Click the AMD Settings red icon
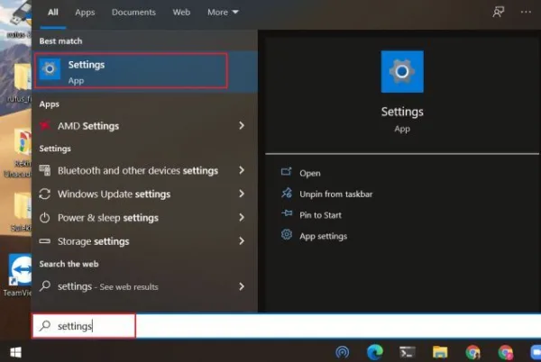Screen dimensions: 541x362 click(x=45, y=126)
